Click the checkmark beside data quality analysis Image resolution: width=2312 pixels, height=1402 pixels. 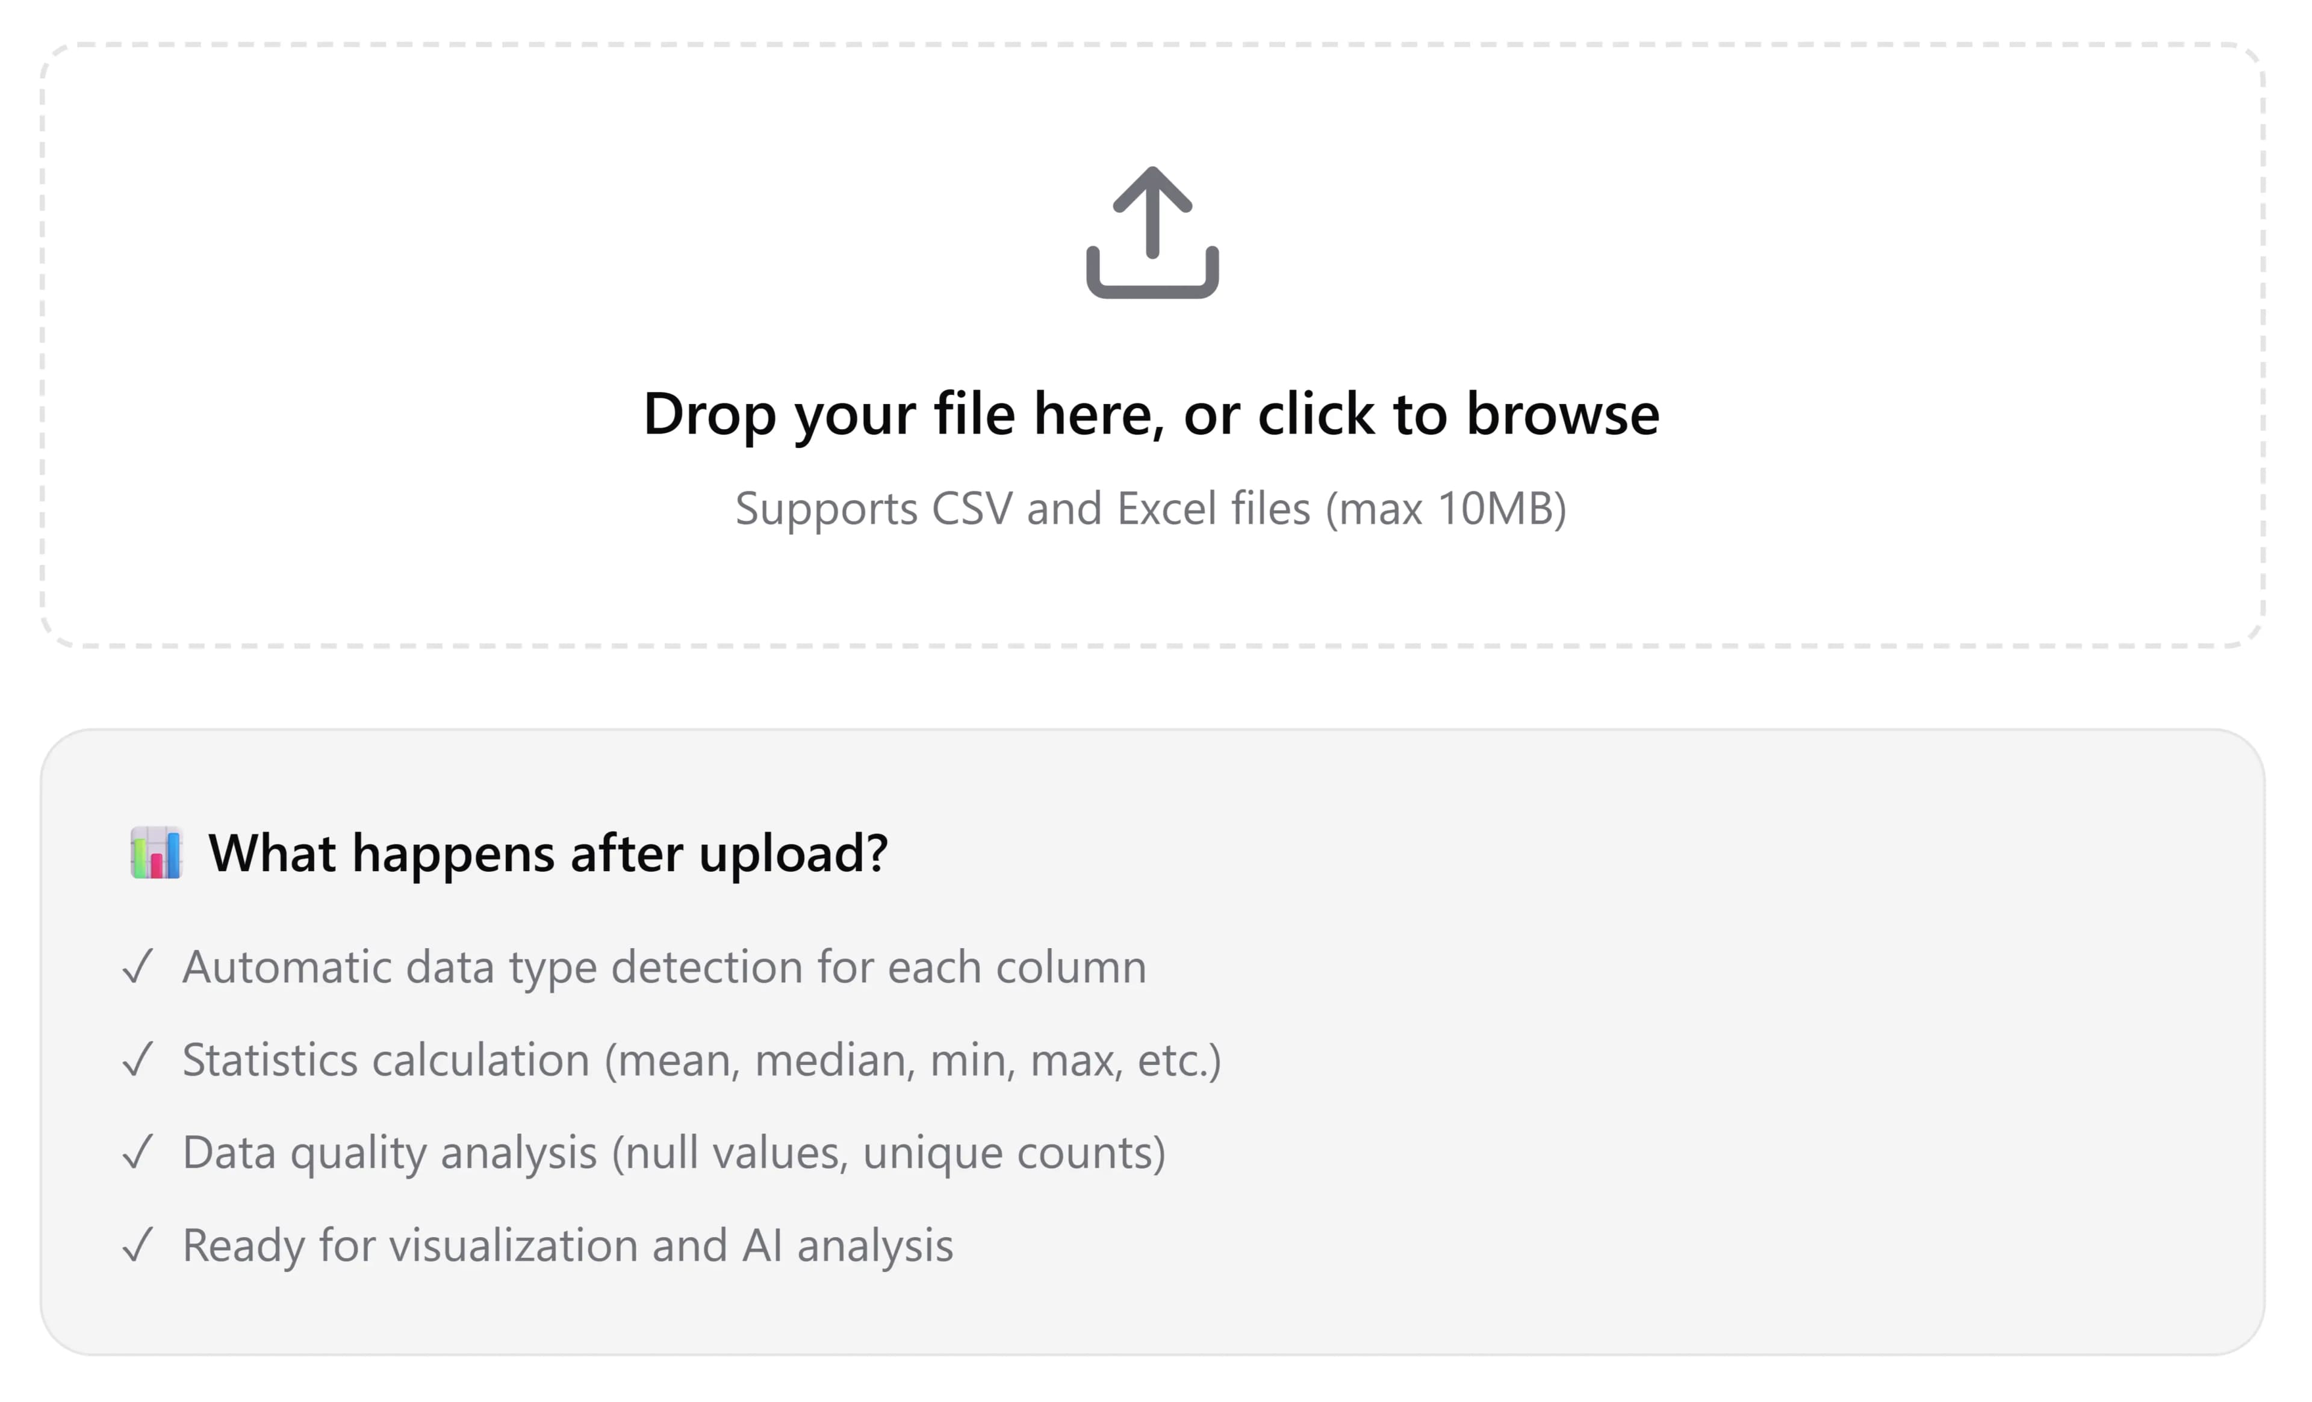coord(139,1152)
